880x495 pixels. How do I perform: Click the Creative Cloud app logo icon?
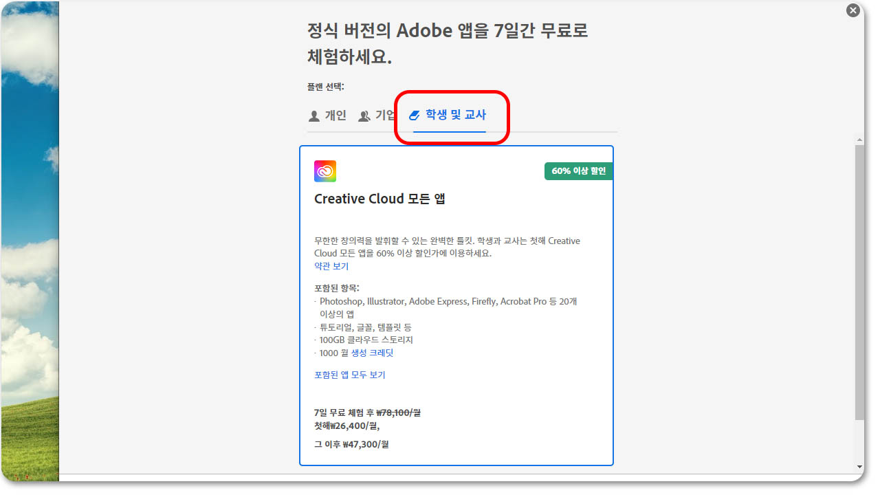[x=325, y=171]
